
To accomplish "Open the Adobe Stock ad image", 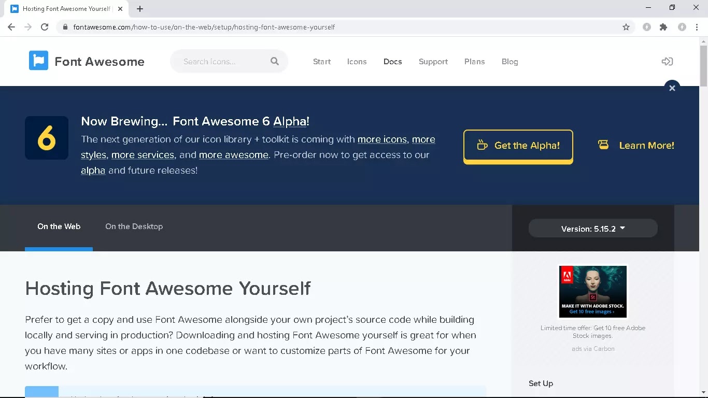I will tap(593, 292).
